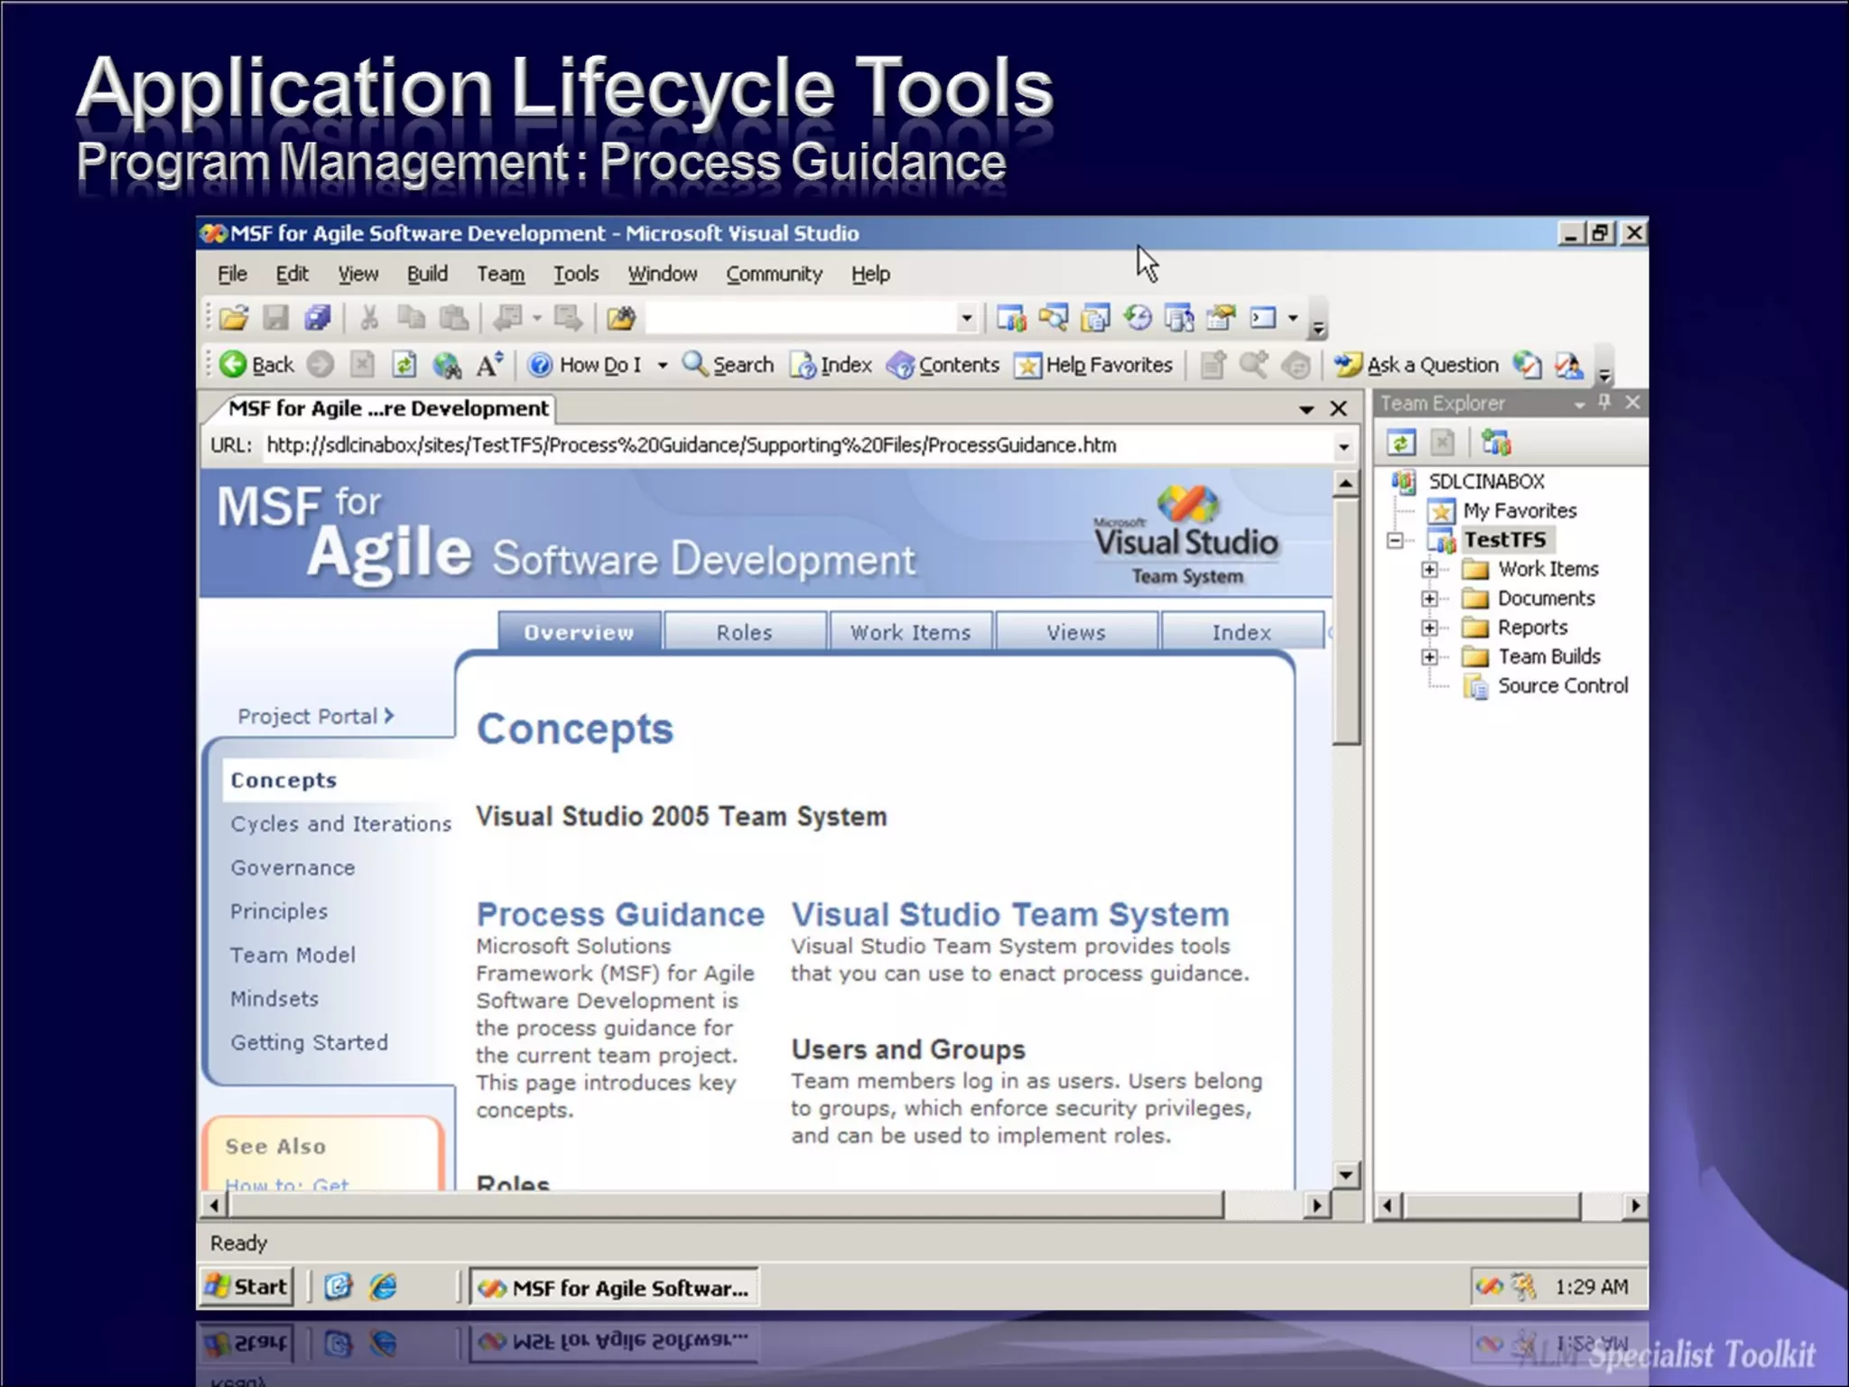Open the URL address dropdown arrow
This screenshot has height=1387, width=1849.
click(1343, 446)
